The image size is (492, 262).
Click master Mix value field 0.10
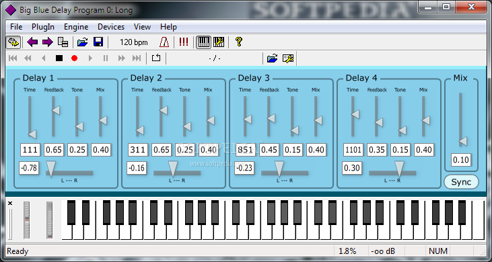tap(461, 160)
